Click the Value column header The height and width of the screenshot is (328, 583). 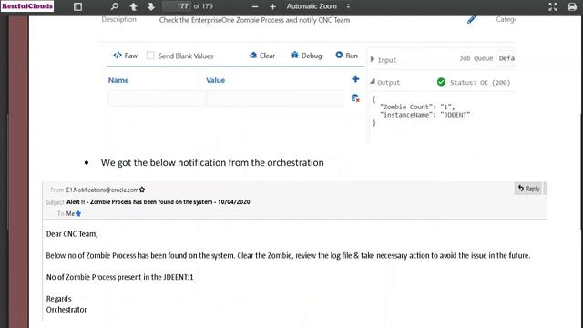[215, 80]
